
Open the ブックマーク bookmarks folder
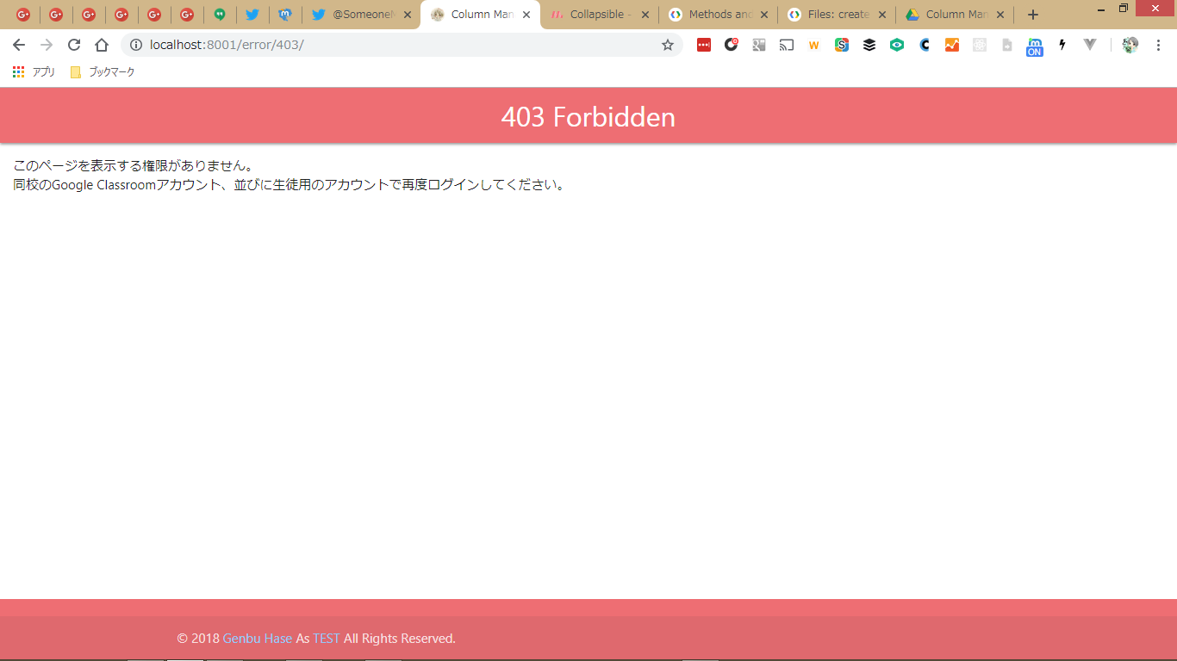point(103,72)
